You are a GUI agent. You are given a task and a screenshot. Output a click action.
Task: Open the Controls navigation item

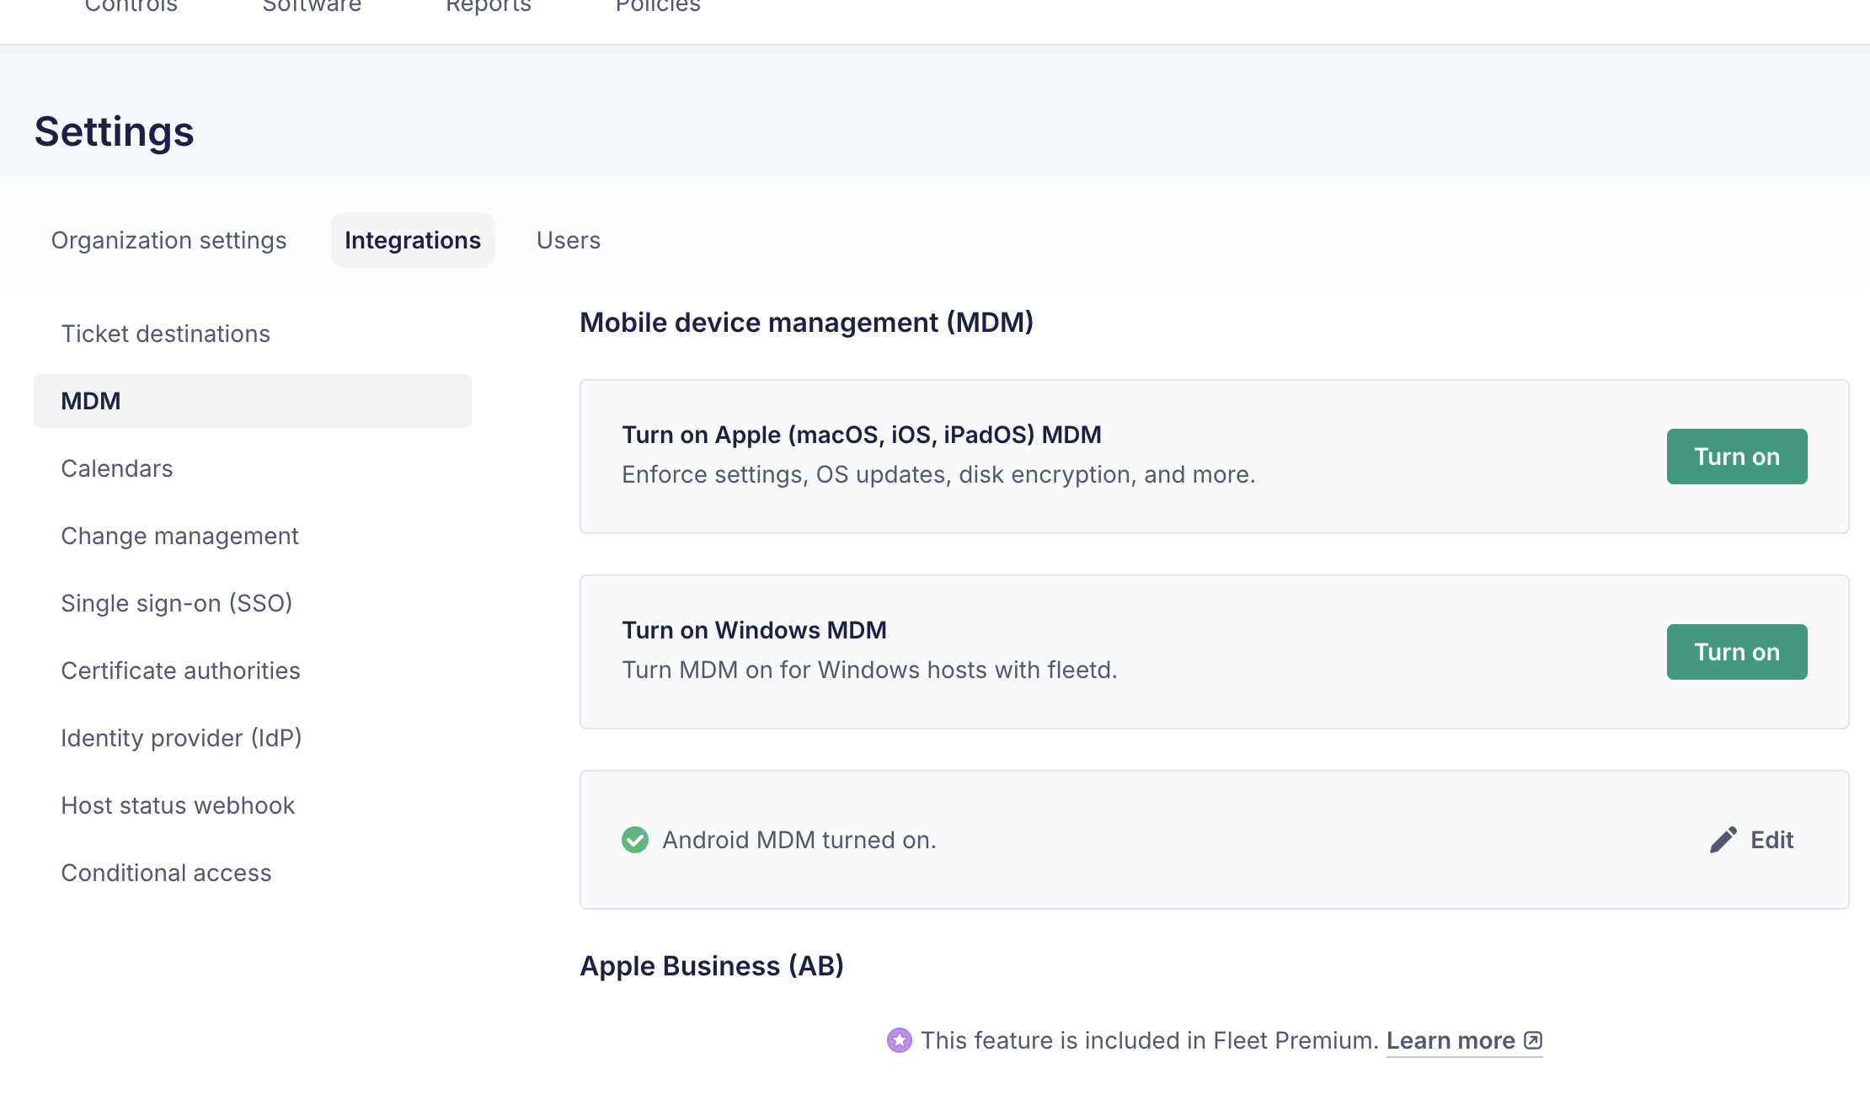(131, 7)
